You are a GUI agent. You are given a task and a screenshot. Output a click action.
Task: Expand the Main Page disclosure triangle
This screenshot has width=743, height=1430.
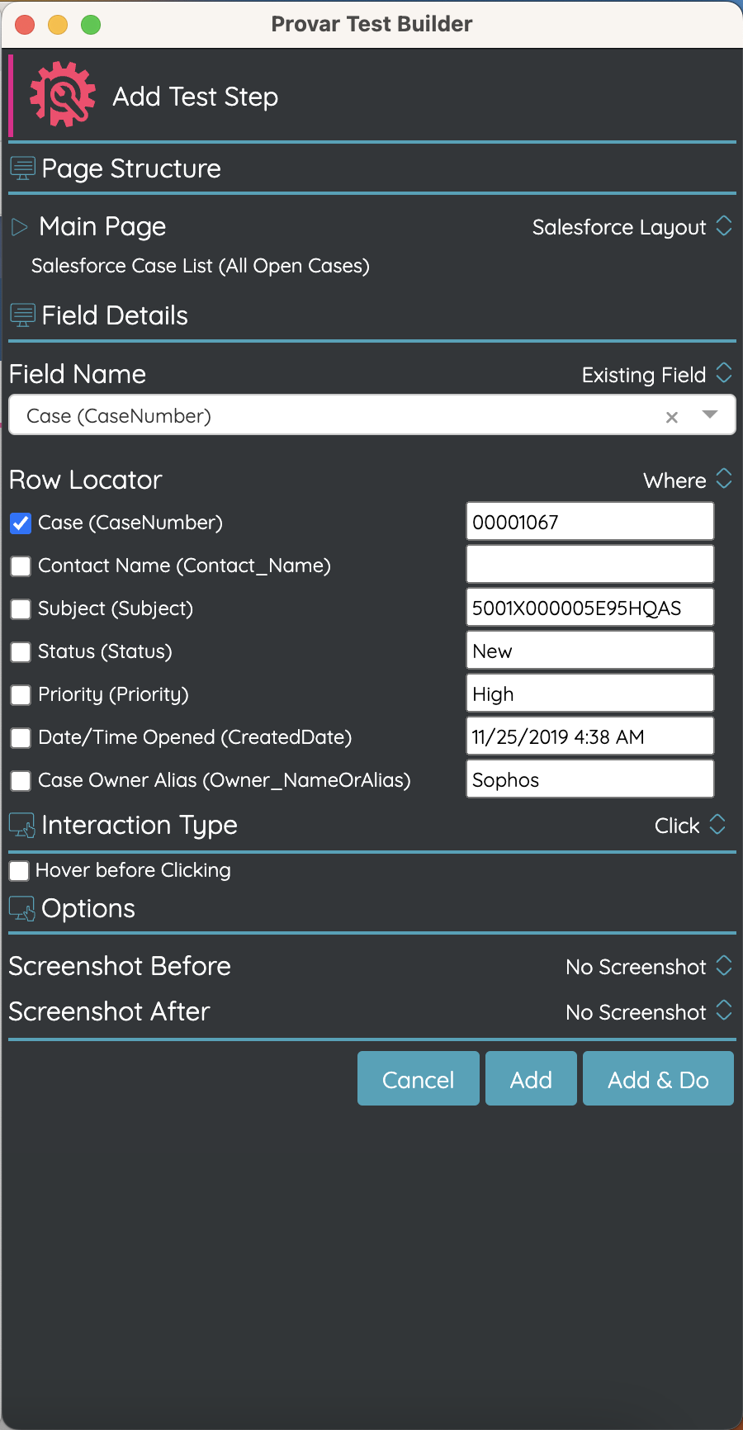pos(20,227)
